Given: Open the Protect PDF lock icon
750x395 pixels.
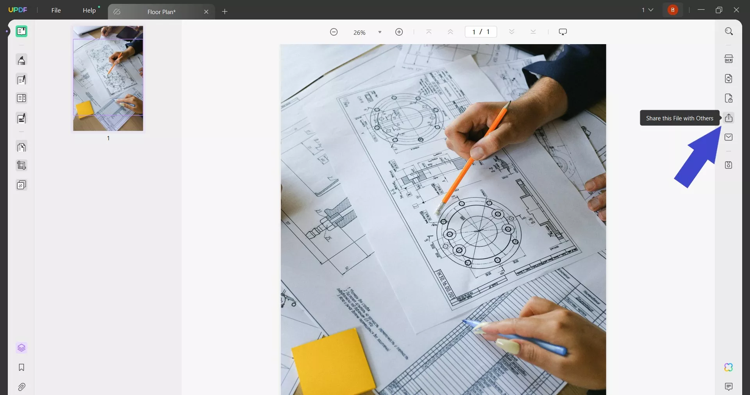Looking at the screenshot, I should pos(729,98).
